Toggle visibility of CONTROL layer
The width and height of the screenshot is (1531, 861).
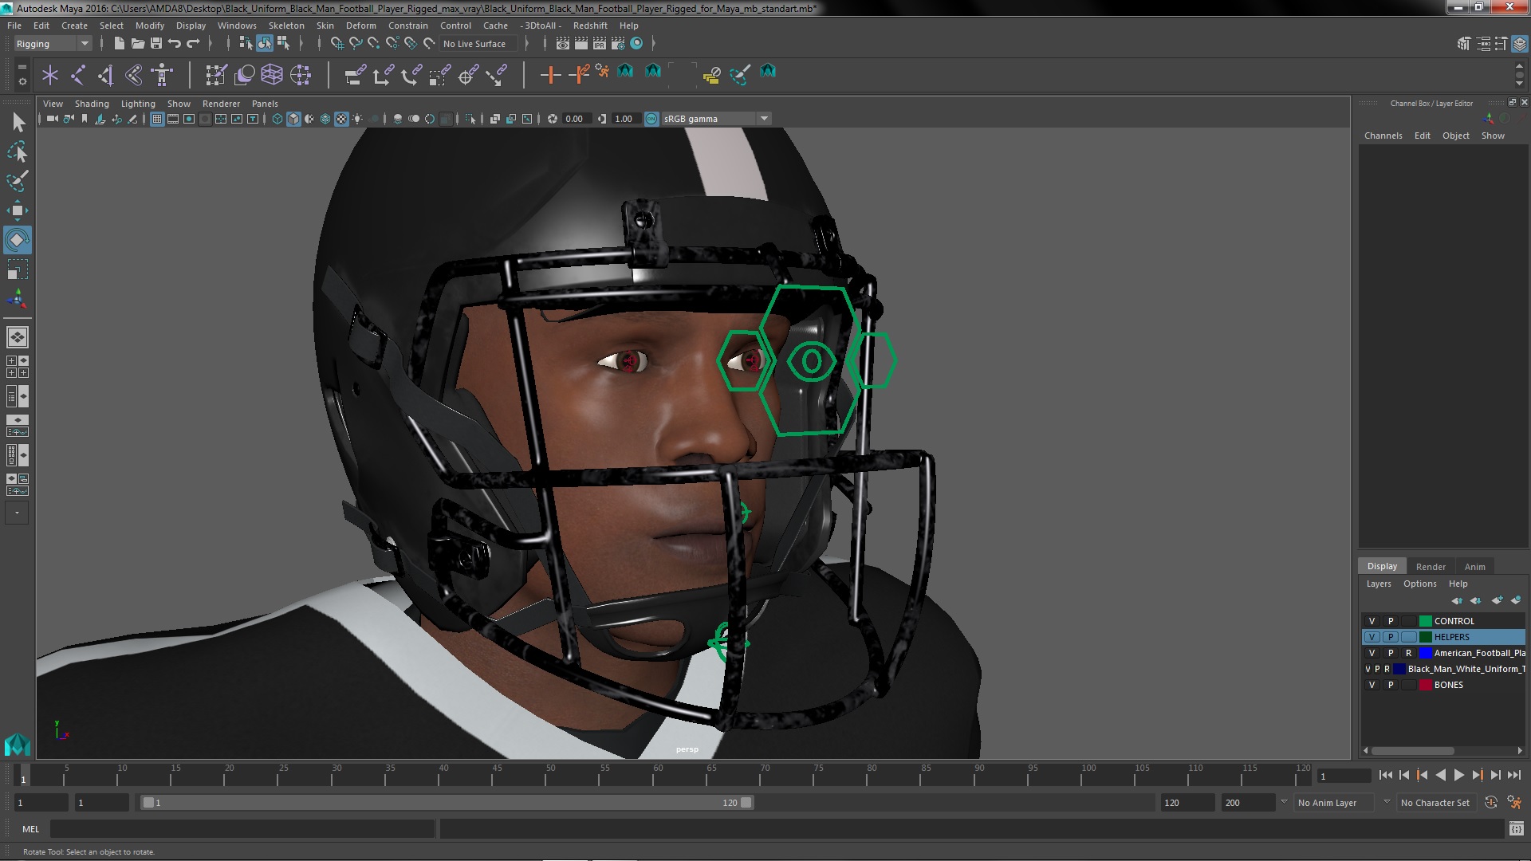(x=1372, y=621)
